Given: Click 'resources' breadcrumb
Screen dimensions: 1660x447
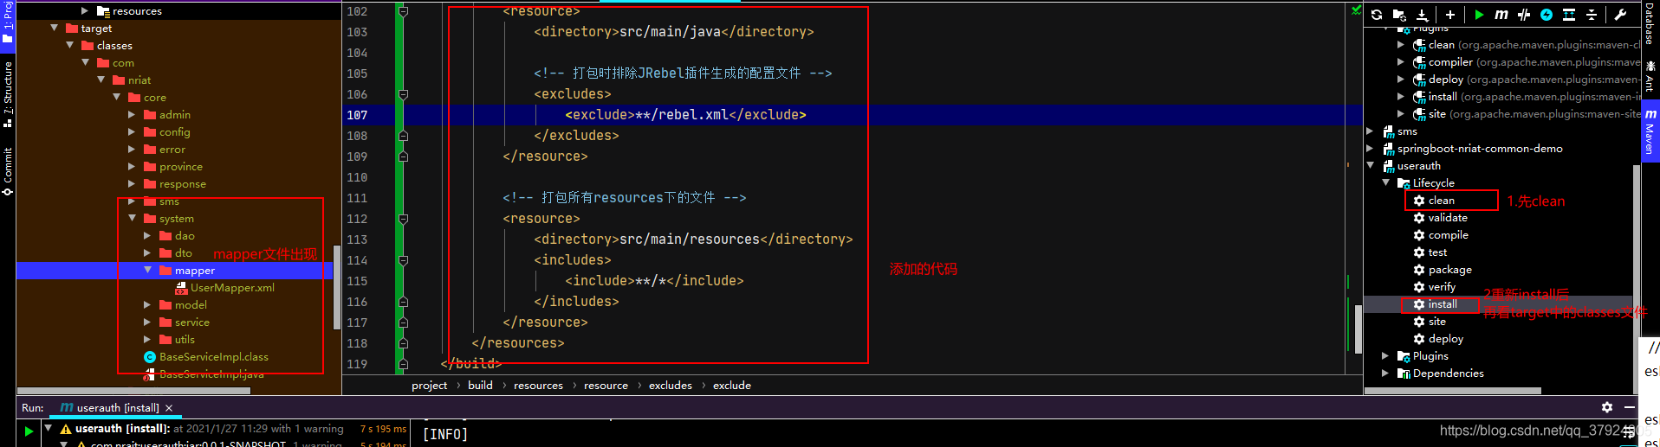Looking at the screenshot, I should 538,386.
